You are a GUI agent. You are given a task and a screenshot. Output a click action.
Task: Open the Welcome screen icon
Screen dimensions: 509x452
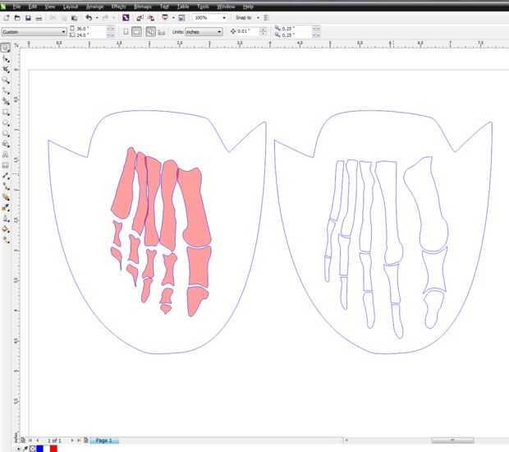pyautogui.click(x=181, y=18)
